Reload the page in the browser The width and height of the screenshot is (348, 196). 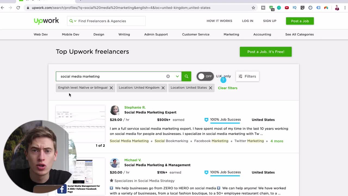point(18,8)
